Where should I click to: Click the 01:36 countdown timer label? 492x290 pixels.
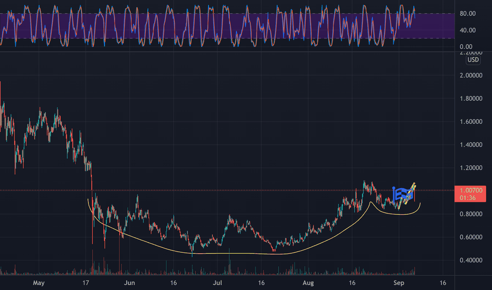point(468,198)
